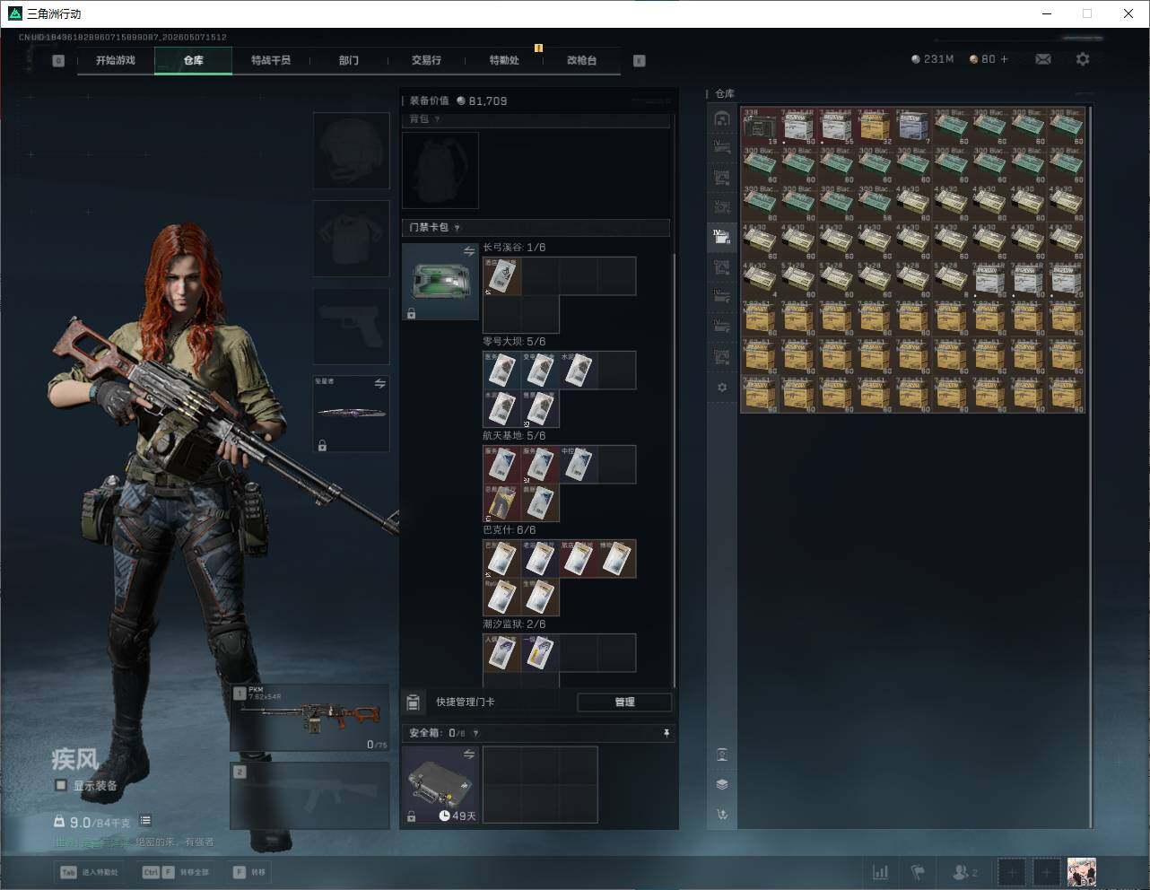The image size is (1150, 890).
Task: Click the equipment panel vertical scrollbar
Action: coord(673,470)
